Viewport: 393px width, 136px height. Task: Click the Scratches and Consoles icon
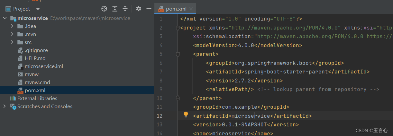point(13,106)
